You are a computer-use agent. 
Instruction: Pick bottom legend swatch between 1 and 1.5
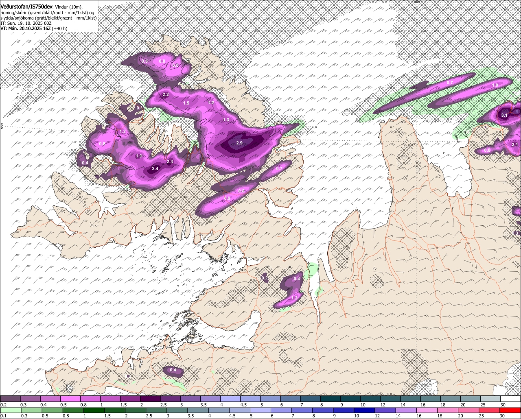(95, 410)
